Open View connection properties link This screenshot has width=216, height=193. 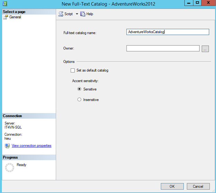[31, 146]
